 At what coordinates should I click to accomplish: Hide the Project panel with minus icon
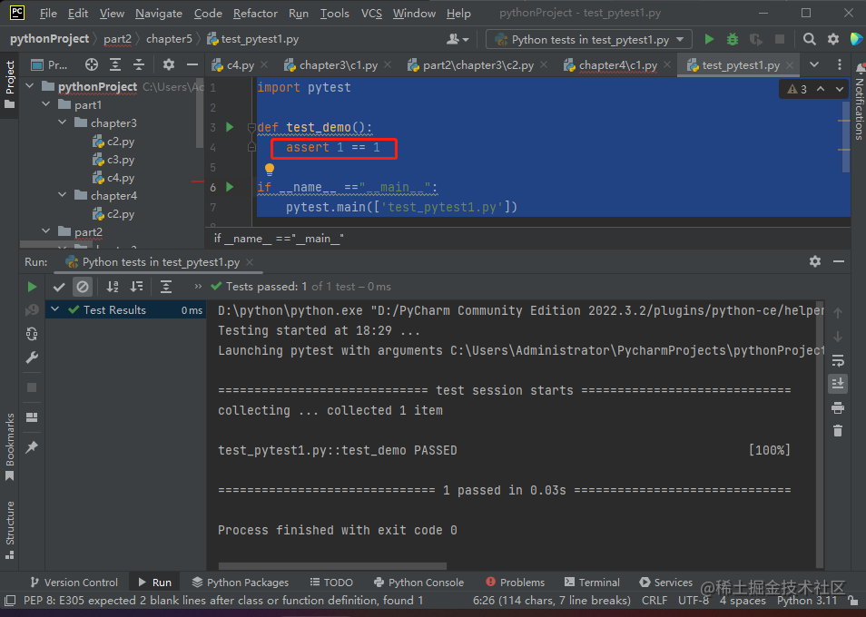click(192, 65)
